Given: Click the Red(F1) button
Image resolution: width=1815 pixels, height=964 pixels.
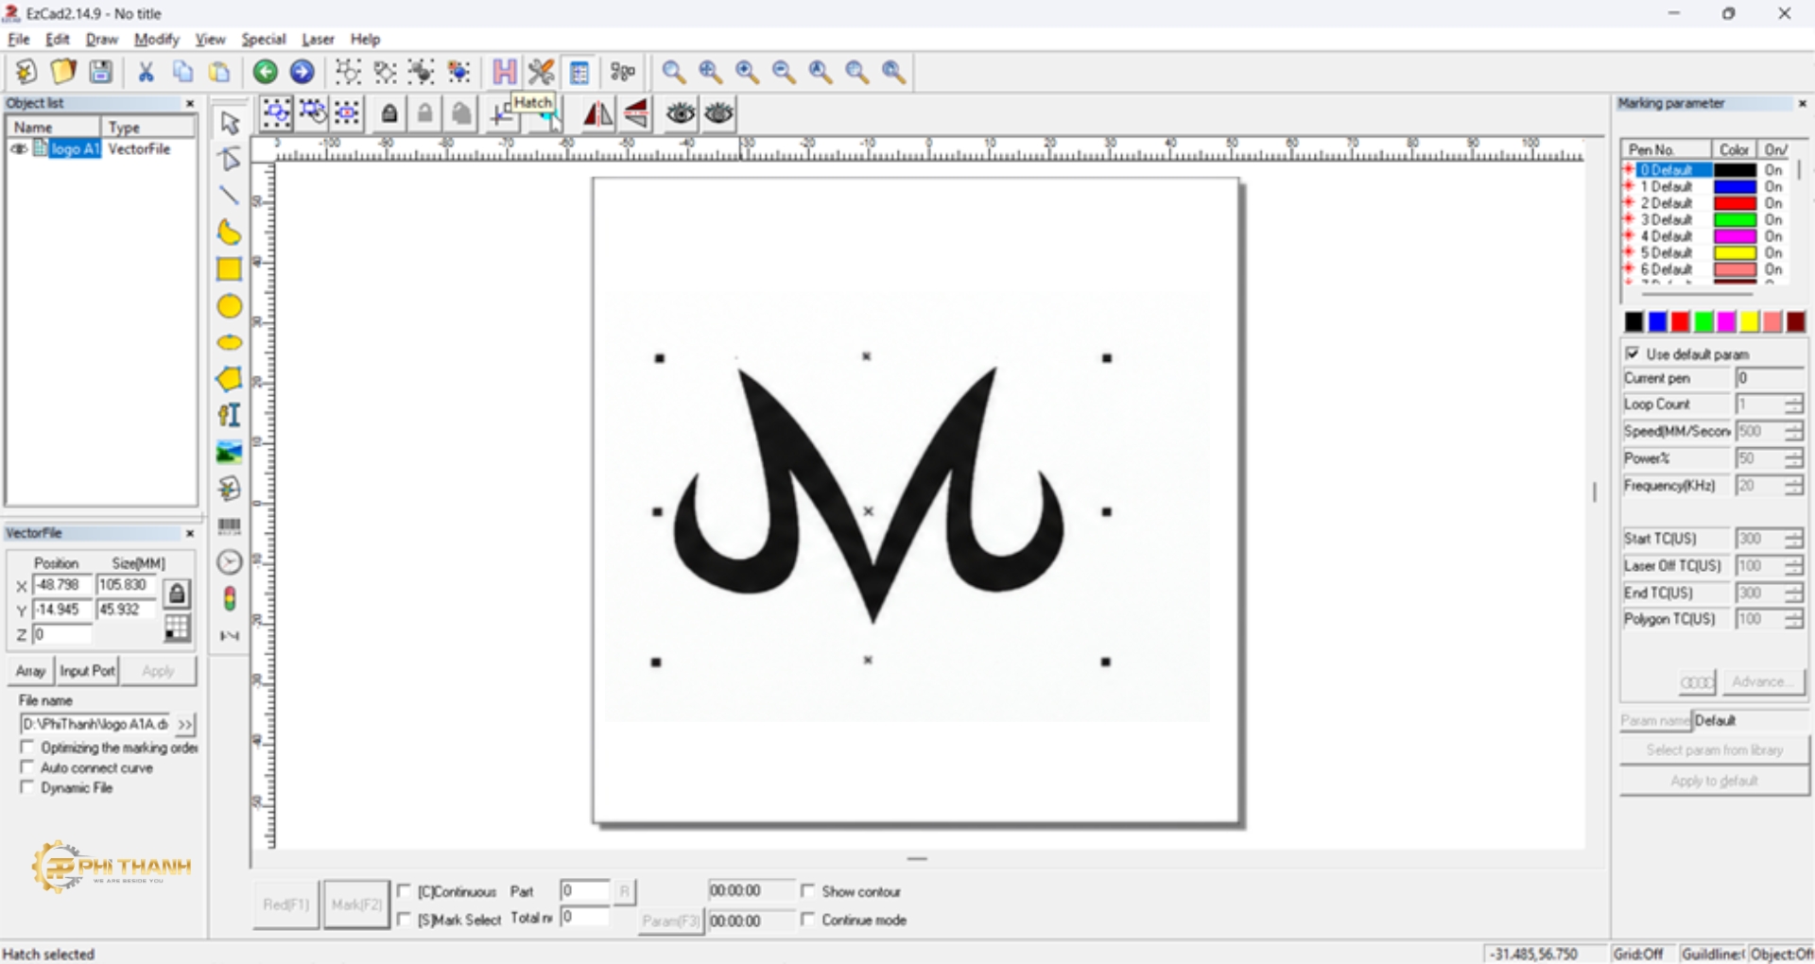Looking at the screenshot, I should tap(285, 905).
